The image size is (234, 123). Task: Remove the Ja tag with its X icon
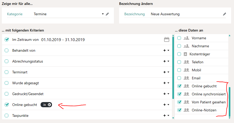49,105
